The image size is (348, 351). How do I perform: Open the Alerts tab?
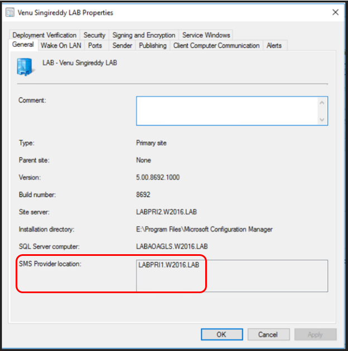pyautogui.click(x=274, y=46)
